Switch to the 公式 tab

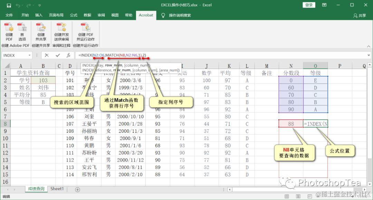[74, 15]
